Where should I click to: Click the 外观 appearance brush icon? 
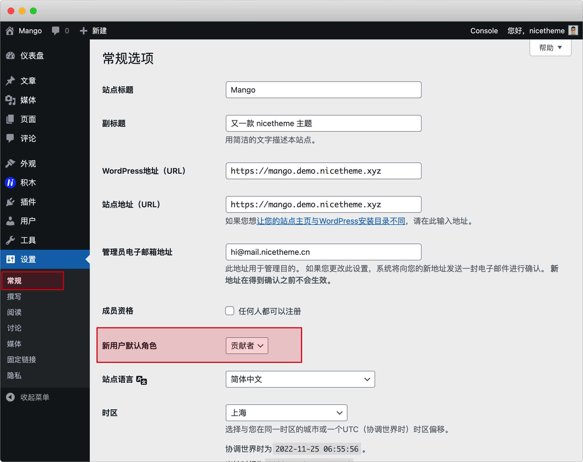click(10, 163)
